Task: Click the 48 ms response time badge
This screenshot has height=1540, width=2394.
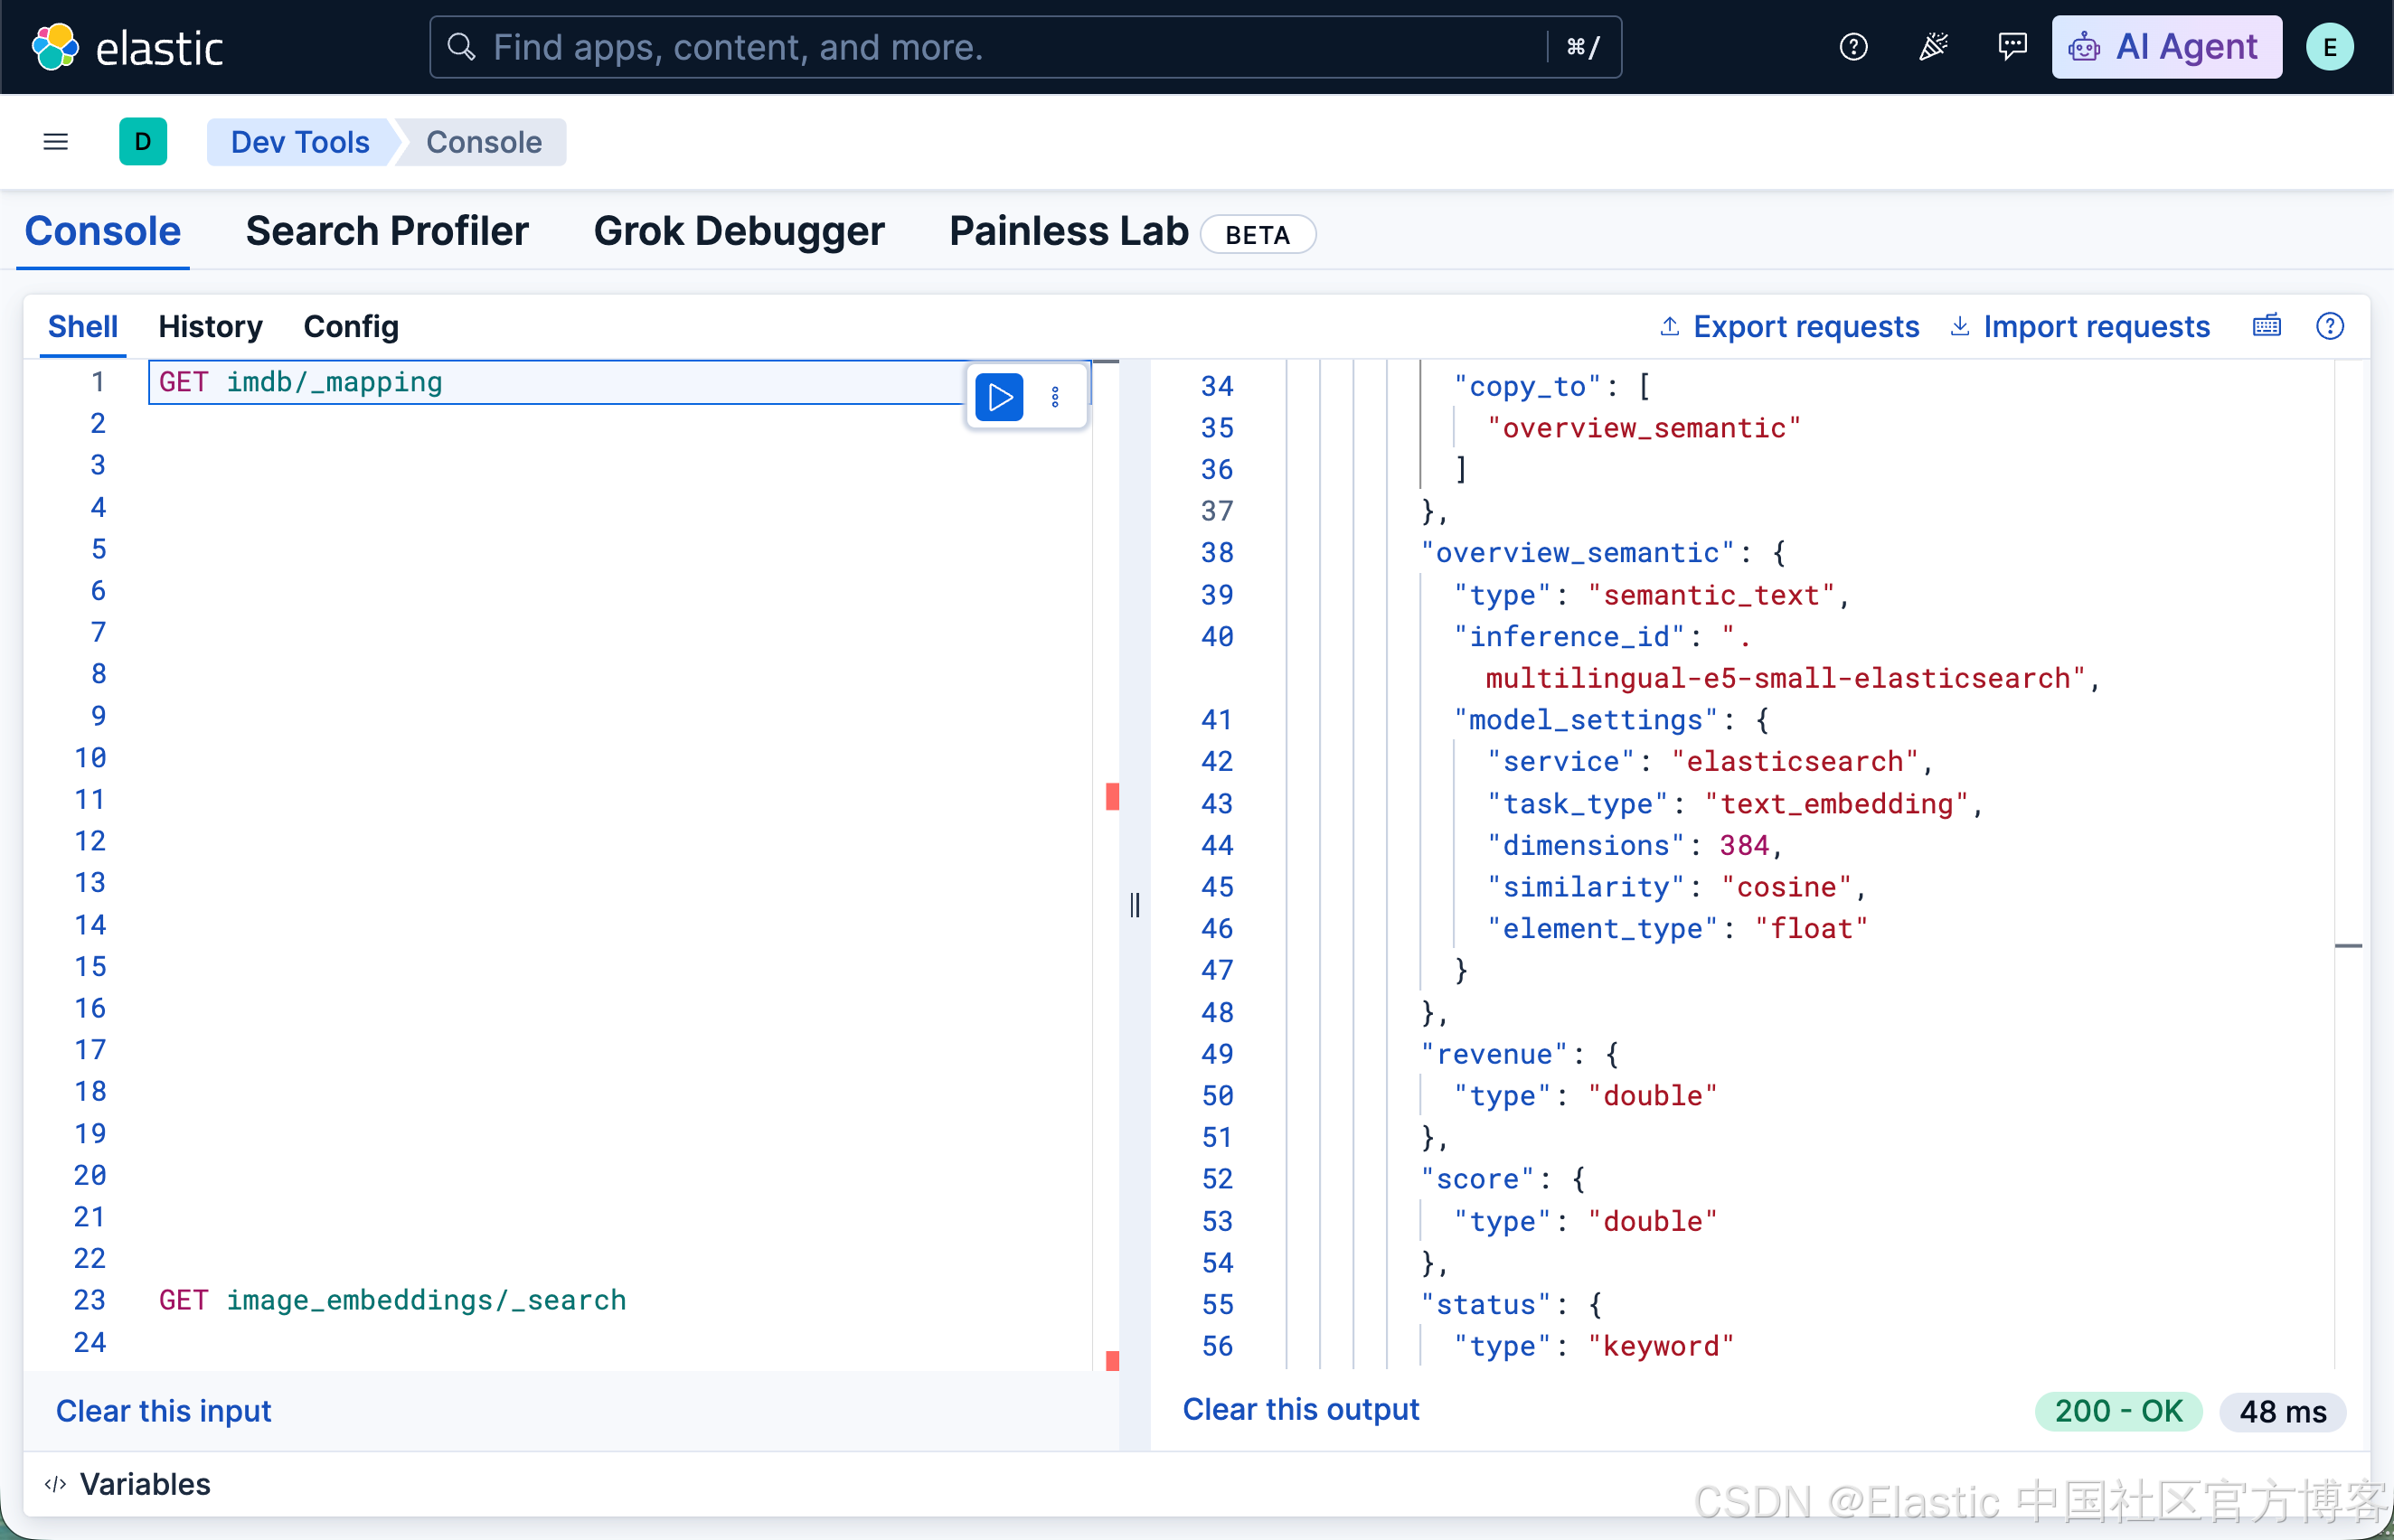Action: pos(2282,1411)
